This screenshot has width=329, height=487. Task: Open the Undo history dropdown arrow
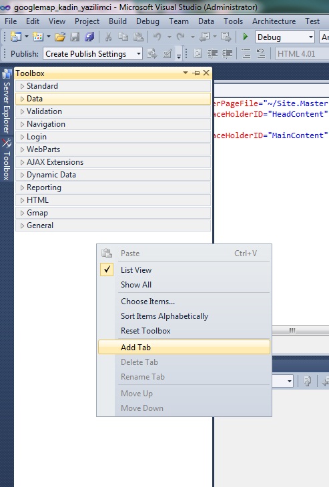coord(170,37)
